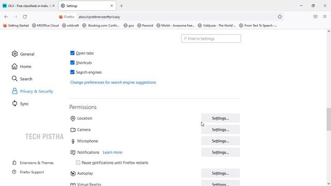
Task: Click the forward navigation arrow
Action: [16, 17]
